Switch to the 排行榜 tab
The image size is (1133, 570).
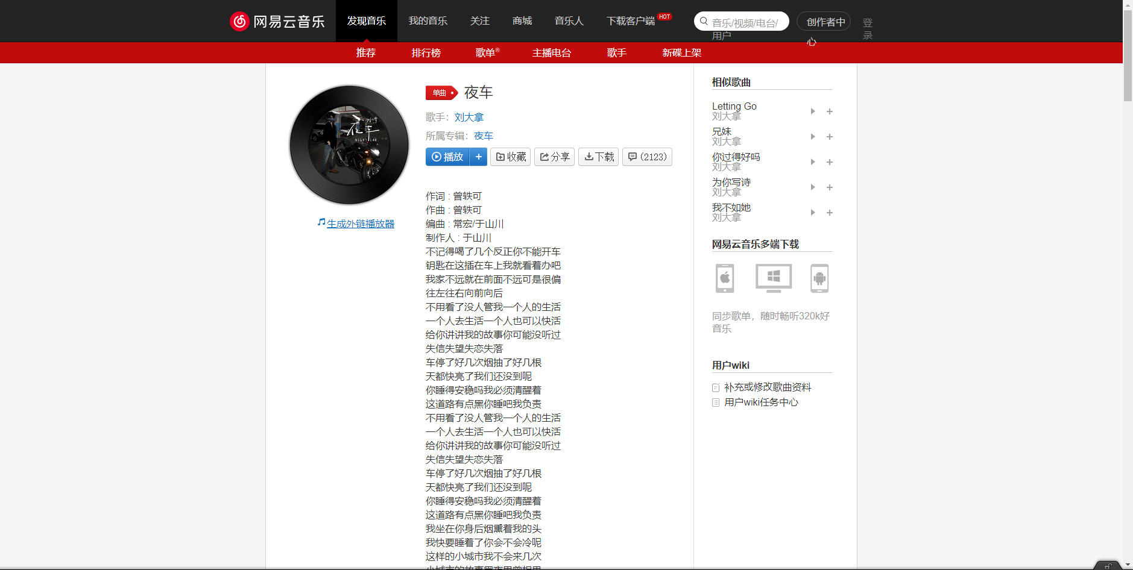click(x=426, y=53)
